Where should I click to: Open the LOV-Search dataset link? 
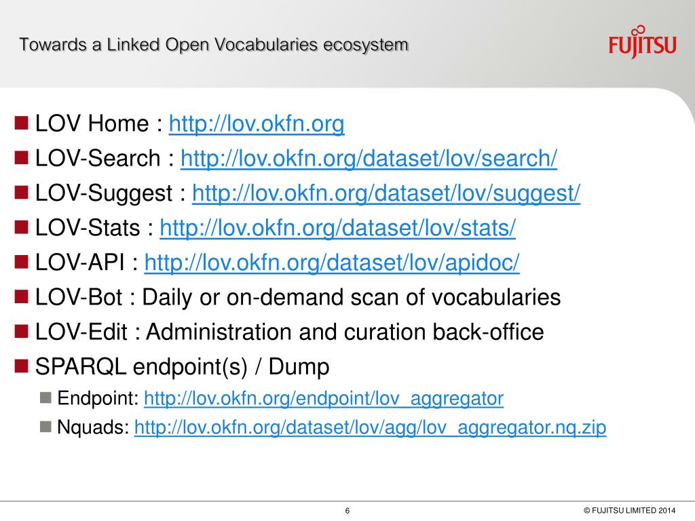[x=369, y=159]
